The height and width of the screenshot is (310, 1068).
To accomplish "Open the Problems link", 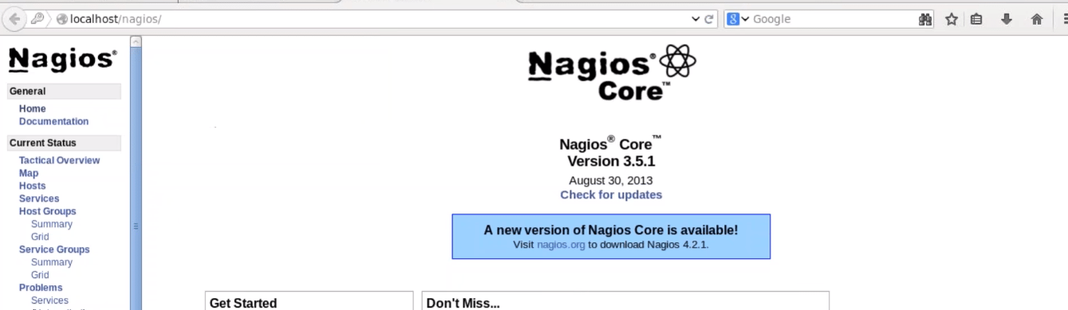I will click(41, 288).
